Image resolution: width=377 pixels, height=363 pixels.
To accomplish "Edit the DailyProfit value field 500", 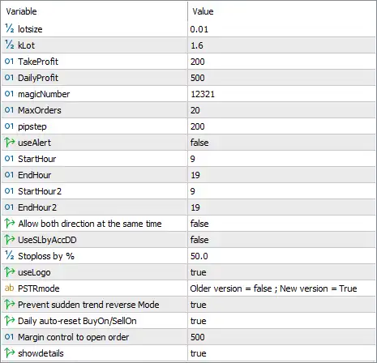I will click(x=281, y=78).
